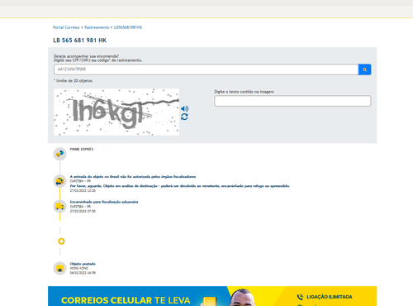
Task: Open the Portal Correios breadcrumb link
Action: point(66,27)
